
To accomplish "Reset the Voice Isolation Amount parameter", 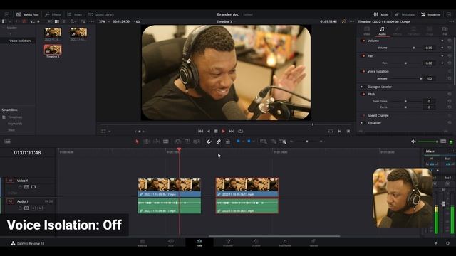I will (450, 79).
